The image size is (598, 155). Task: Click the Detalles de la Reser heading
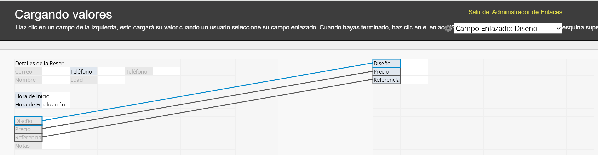pos(39,63)
